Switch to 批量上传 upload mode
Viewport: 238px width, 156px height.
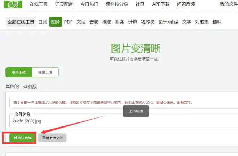[45, 72]
